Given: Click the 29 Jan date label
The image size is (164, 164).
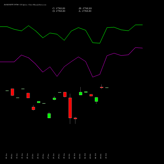Looking at the screenshot, I should pos(59,156).
